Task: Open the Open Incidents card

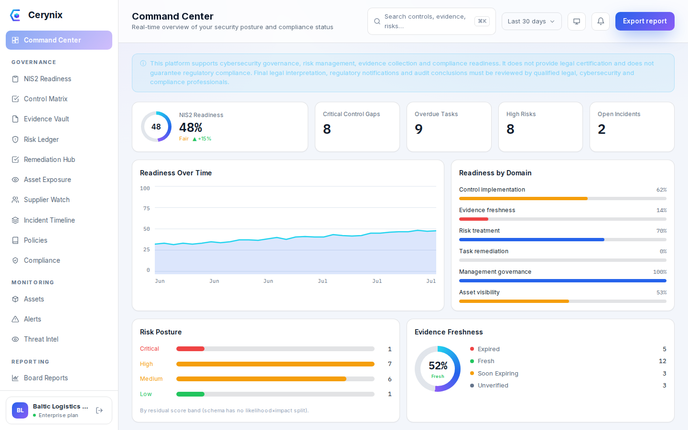Action: point(632,127)
